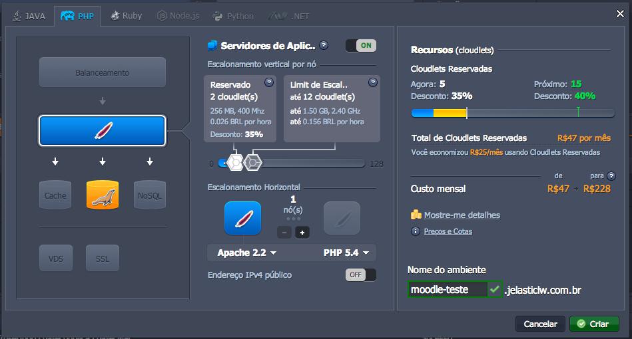Image resolution: width=632 pixels, height=339 pixels.
Task: Enable the Endereço IPv4 público switch
Action: tap(360, 275)
